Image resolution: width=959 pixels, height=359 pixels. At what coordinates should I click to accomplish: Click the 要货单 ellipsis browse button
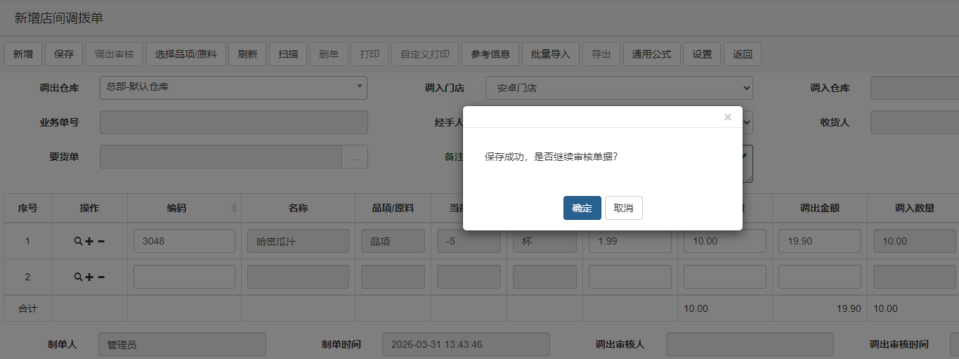[x=354, y=157]
